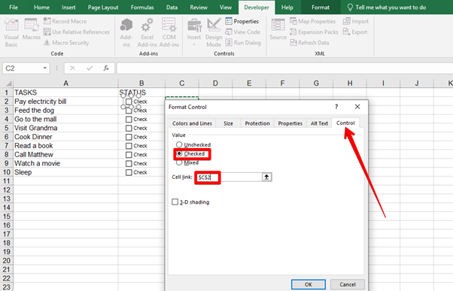Open the Data ribbon tab
The width and height of the screenshot is (453, 291).
172,8
